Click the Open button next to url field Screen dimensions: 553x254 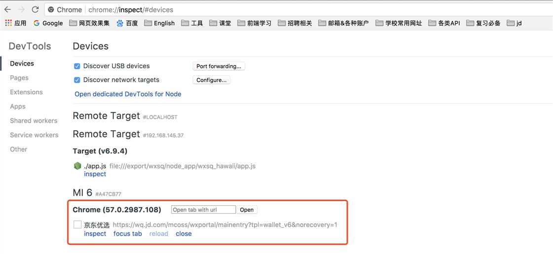coord(247,210)
